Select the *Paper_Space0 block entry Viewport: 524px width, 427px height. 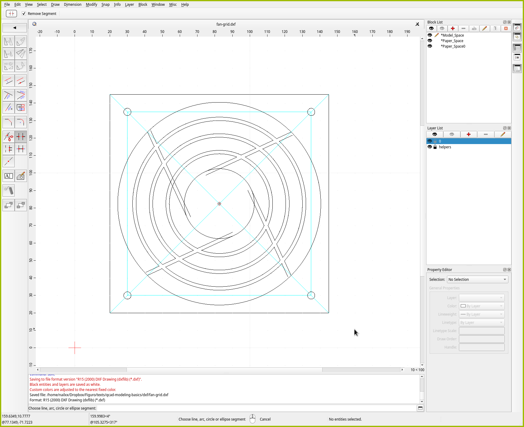[x=453, y=46]
